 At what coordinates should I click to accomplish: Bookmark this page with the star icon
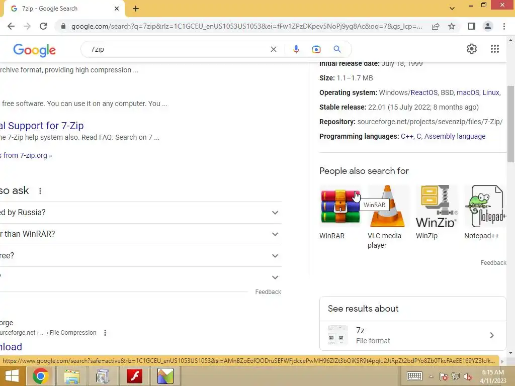click(x=452, y=26)
